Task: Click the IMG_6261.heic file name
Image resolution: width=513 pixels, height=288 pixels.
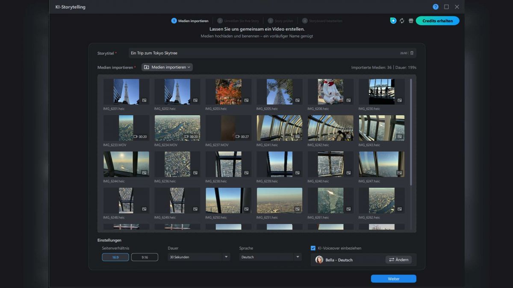Action: click(x=318, y=218)
